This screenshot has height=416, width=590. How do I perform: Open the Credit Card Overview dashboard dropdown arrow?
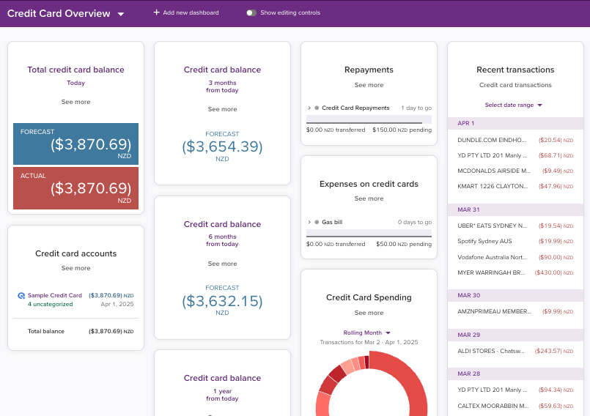[121, 15]
